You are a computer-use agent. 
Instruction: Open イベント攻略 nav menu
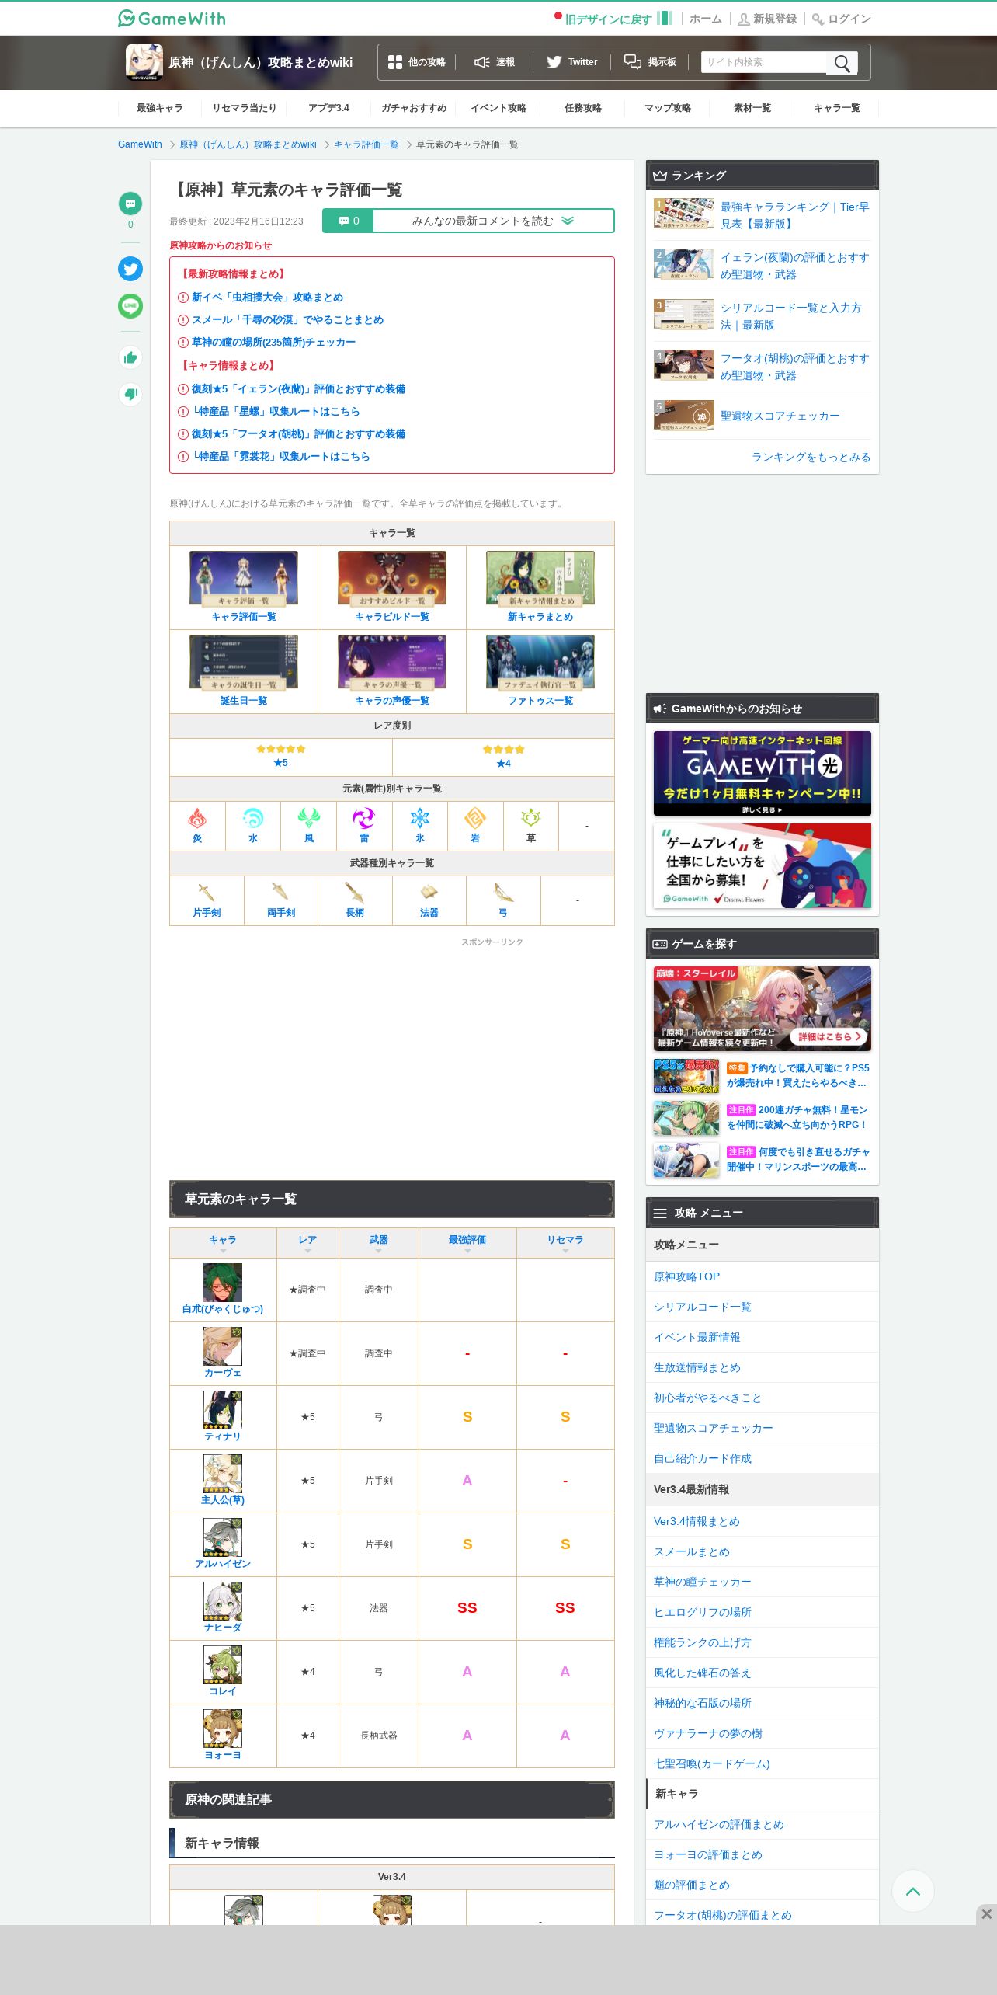coord(498,108)
